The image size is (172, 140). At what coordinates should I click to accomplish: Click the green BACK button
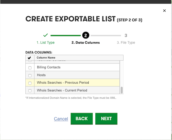pyautogui.click(x=82, y=119)
